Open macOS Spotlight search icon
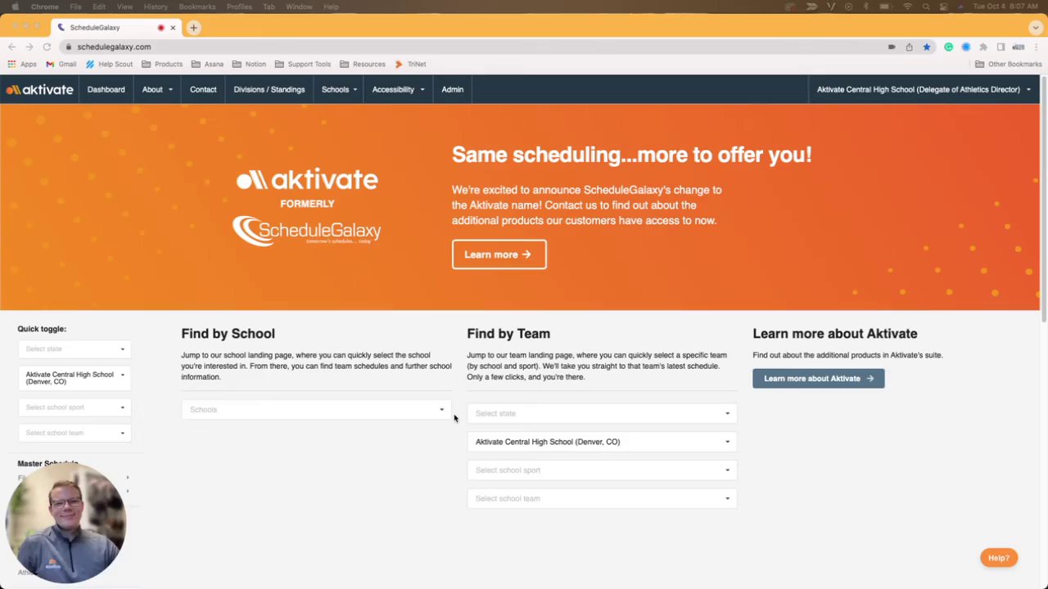 (926, 7)
